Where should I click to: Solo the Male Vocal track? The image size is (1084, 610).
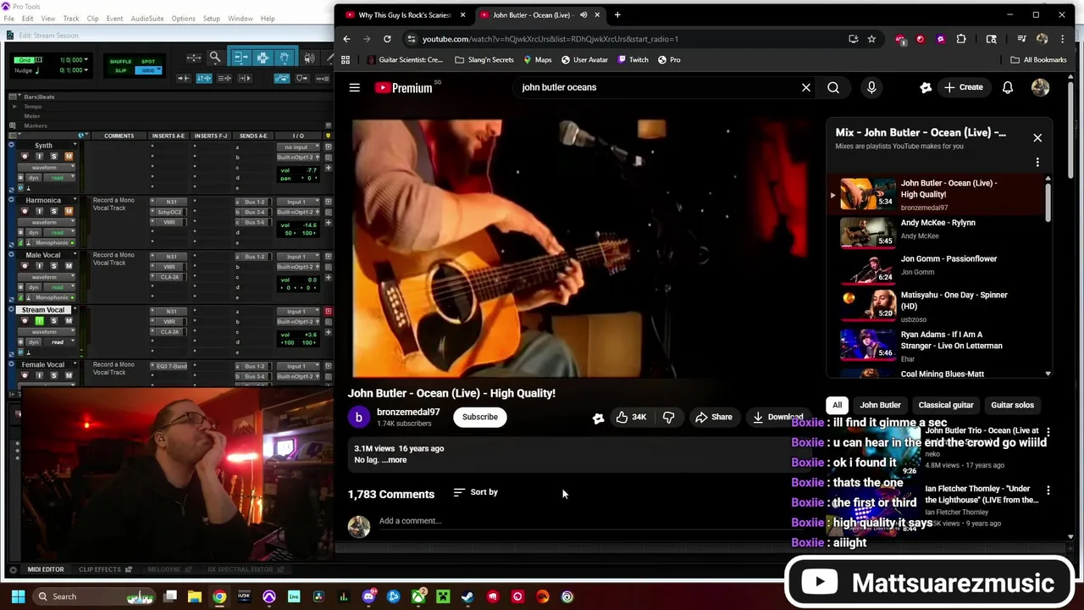(x=54, y=266)
